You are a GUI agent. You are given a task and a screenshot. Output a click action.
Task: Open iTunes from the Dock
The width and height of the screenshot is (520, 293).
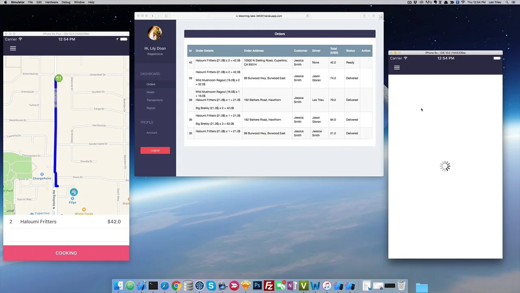(x=327, y=286)
